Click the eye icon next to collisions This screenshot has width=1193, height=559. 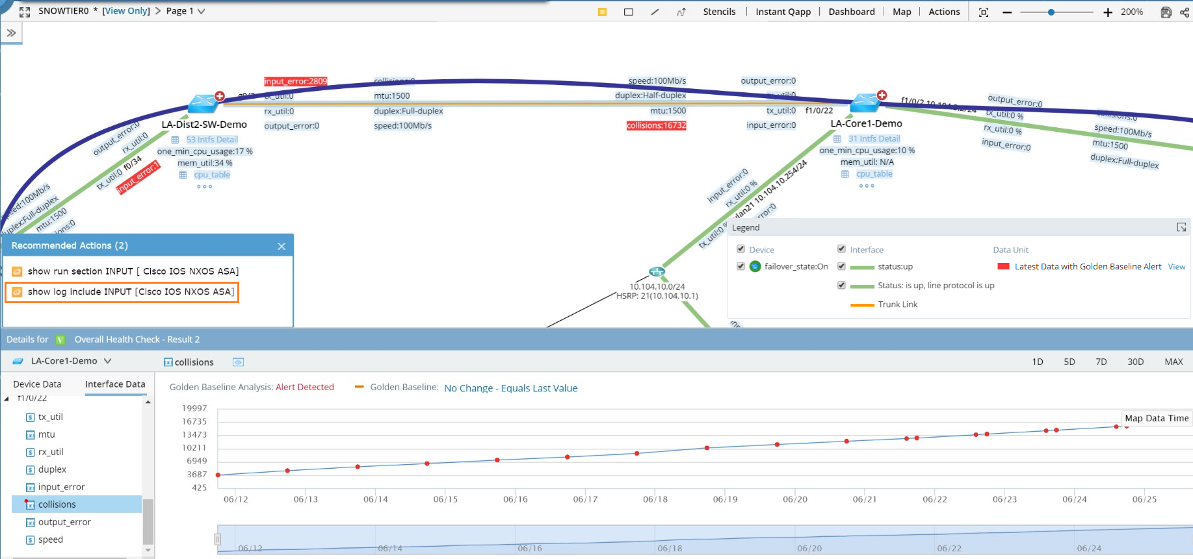coord(238,362)
